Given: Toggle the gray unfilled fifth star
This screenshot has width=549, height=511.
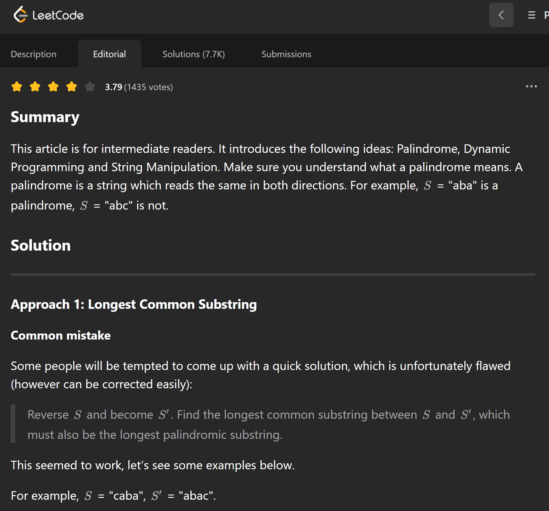Looking at the screenshot, I should click(x=90, y=86).
